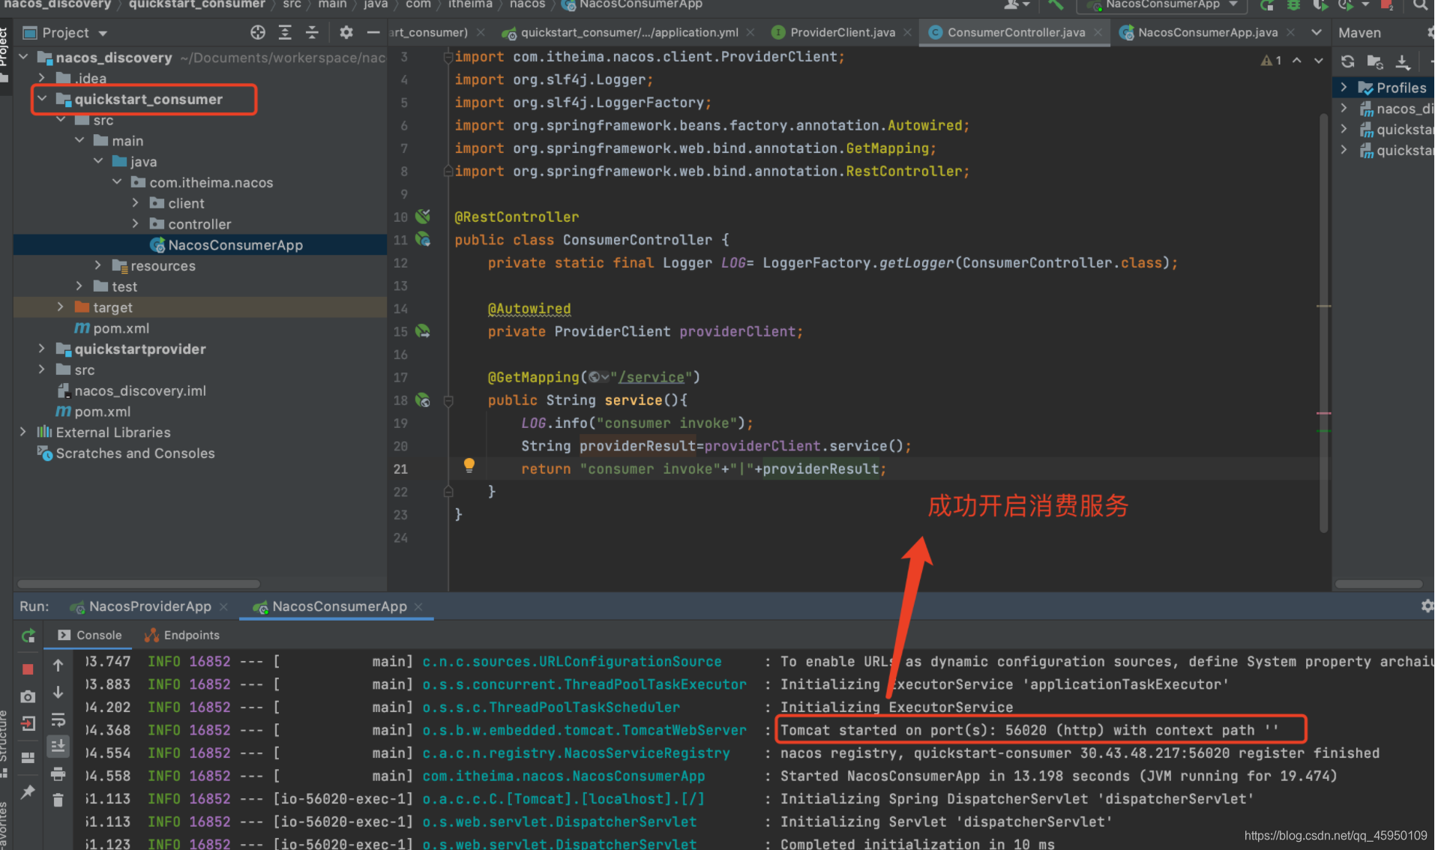Click the search magnifier icon in top toolbar

point(1420,4)
